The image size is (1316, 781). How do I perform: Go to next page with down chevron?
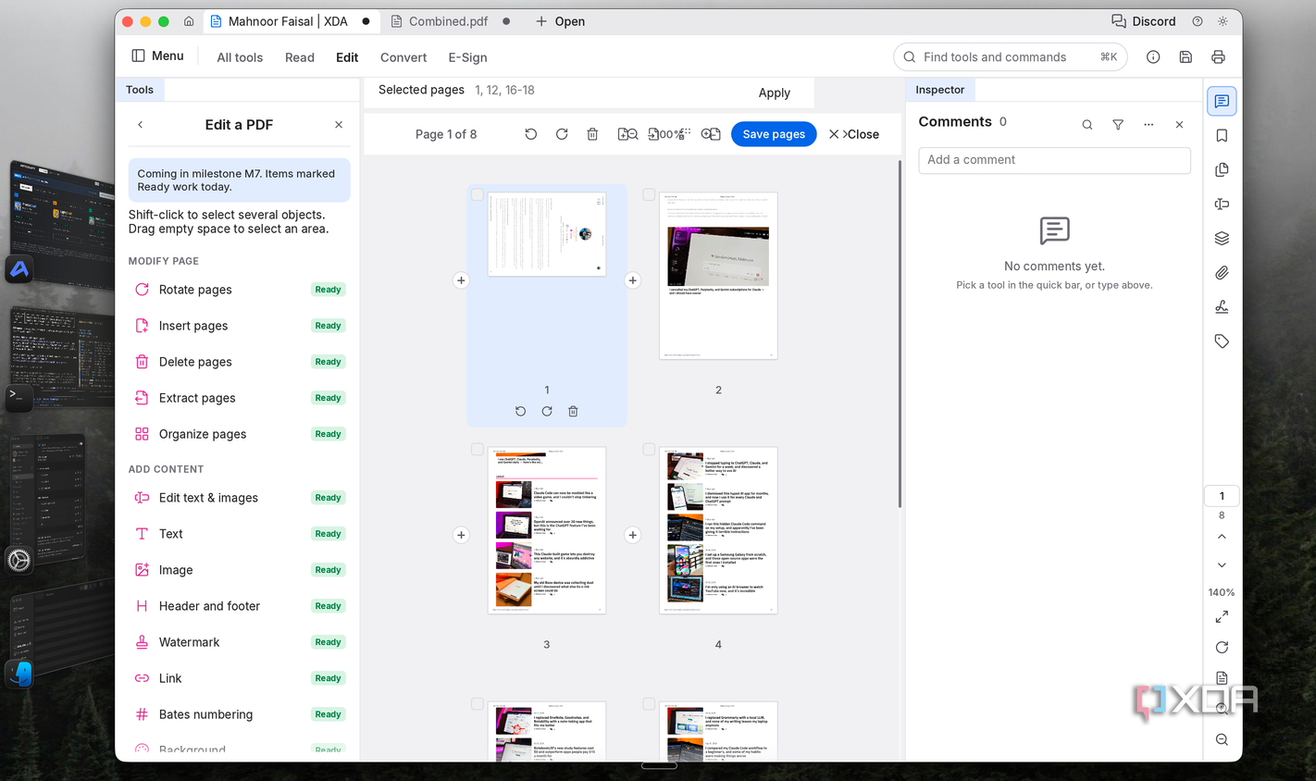pyautogui.click(x=1222, y=565)
